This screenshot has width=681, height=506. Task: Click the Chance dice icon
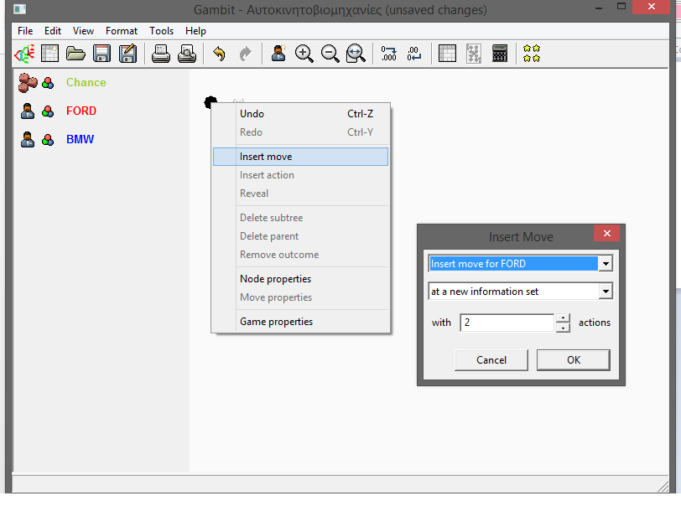coord(28,82)
